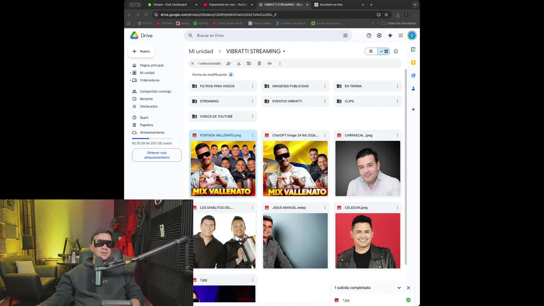Click the Nuevo button
The width and height of the screenshot is (544, 306).
[141, 51]
